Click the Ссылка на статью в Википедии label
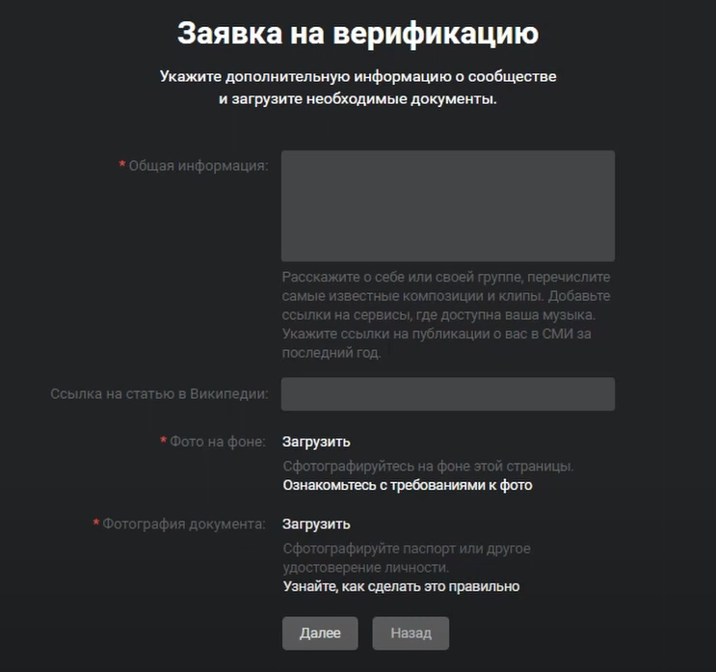The height and width of the screenshot is (672, 716). [x=159, y=393]
